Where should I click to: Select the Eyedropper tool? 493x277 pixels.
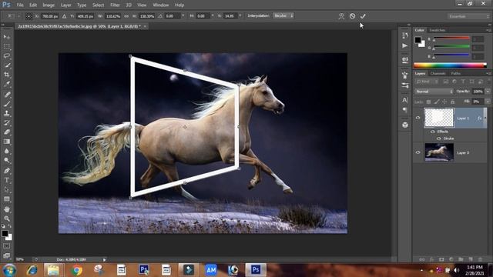coord(7,84)
